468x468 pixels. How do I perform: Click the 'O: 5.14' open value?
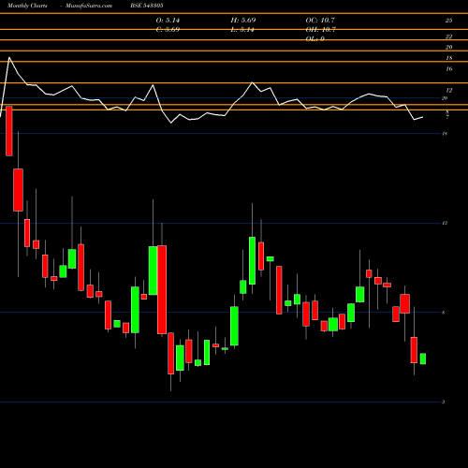pos(168,21)
